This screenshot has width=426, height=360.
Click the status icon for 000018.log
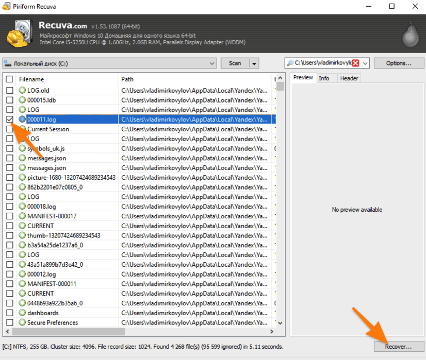(22, 207)
